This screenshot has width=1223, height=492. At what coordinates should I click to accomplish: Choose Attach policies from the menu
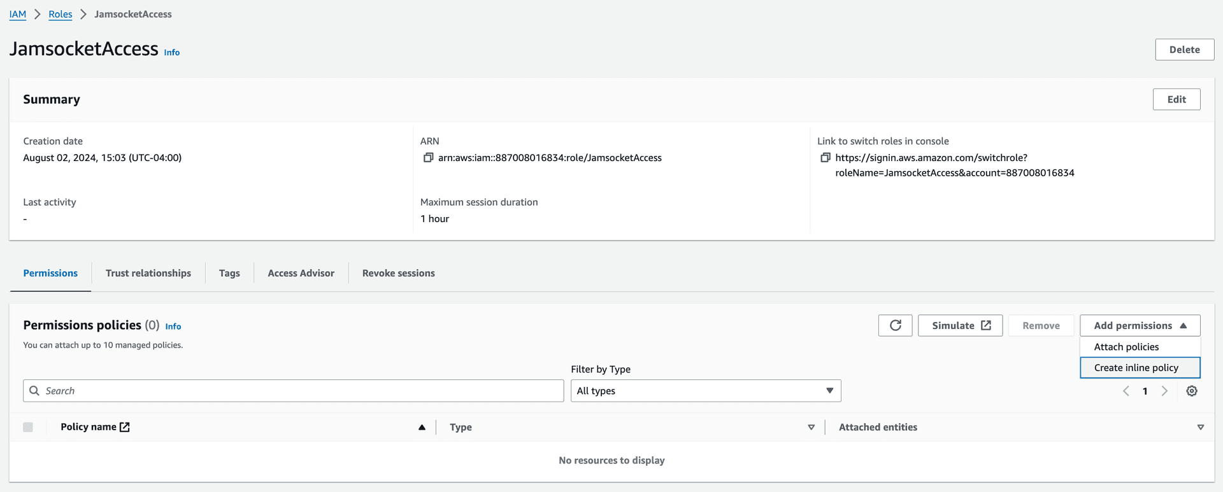pos(1140,347)
